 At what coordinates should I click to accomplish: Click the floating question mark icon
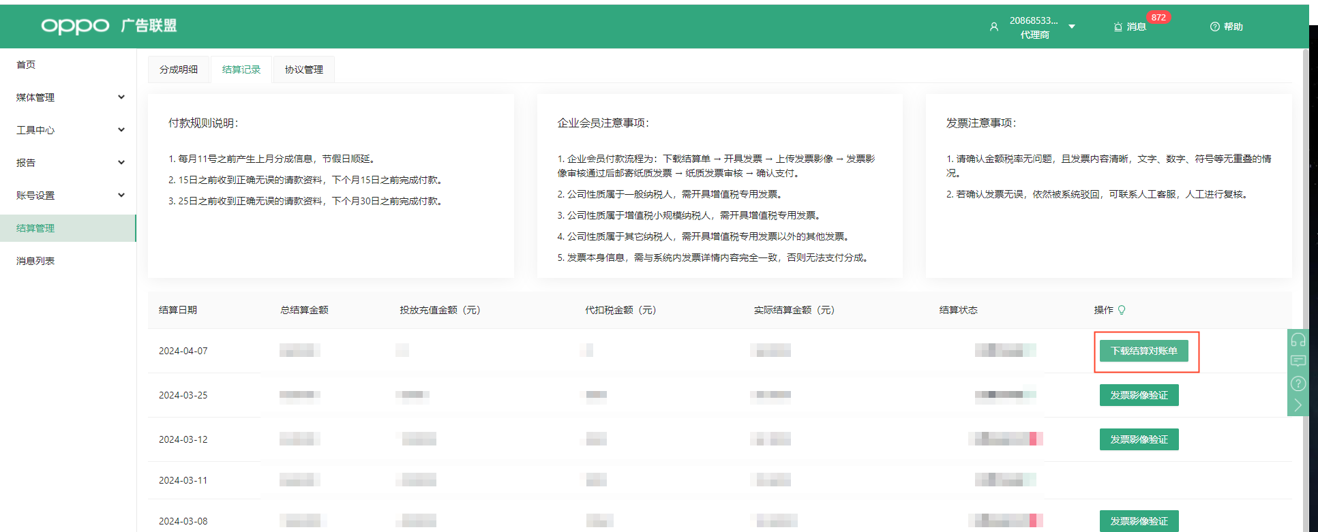1298,384
